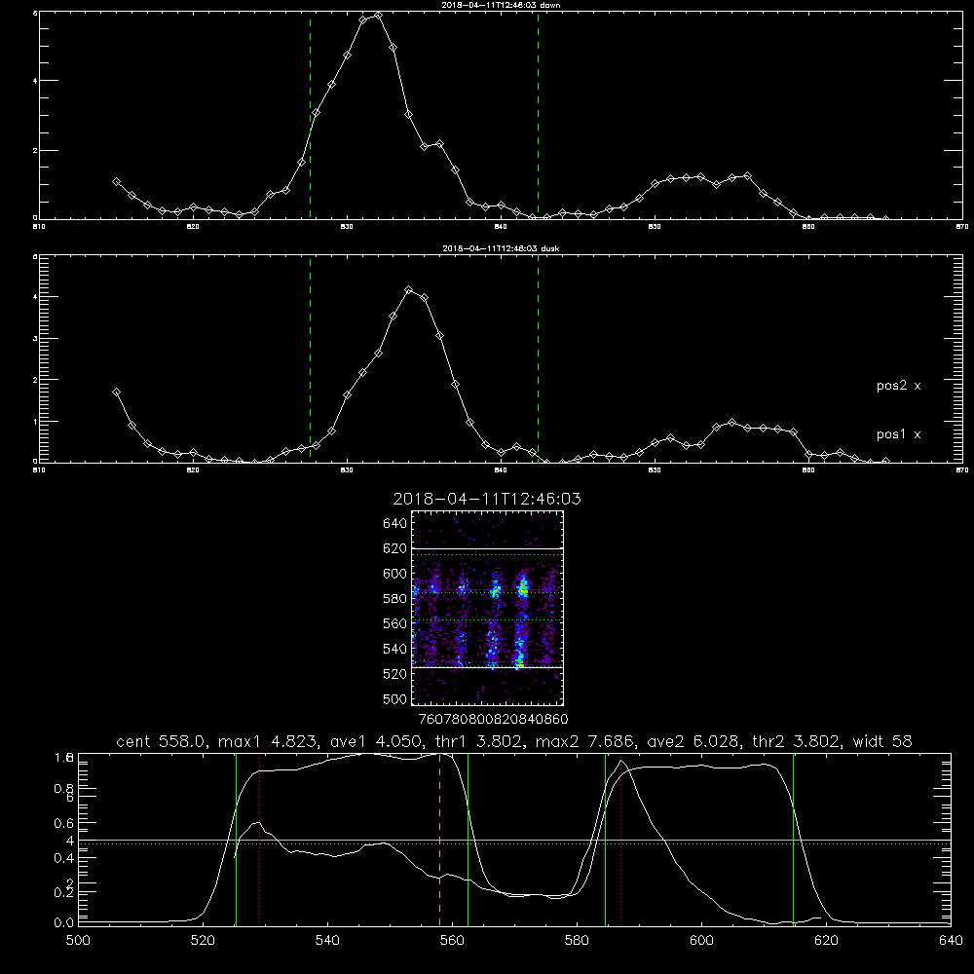Click the right green dashed line in dusk plot
The height and width of the screenshot is (974, 974).
(x=538, y=359)
